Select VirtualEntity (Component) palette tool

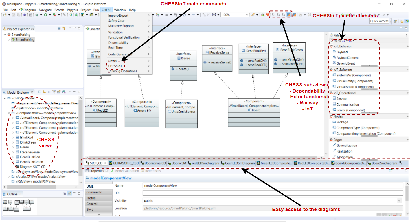353,81
